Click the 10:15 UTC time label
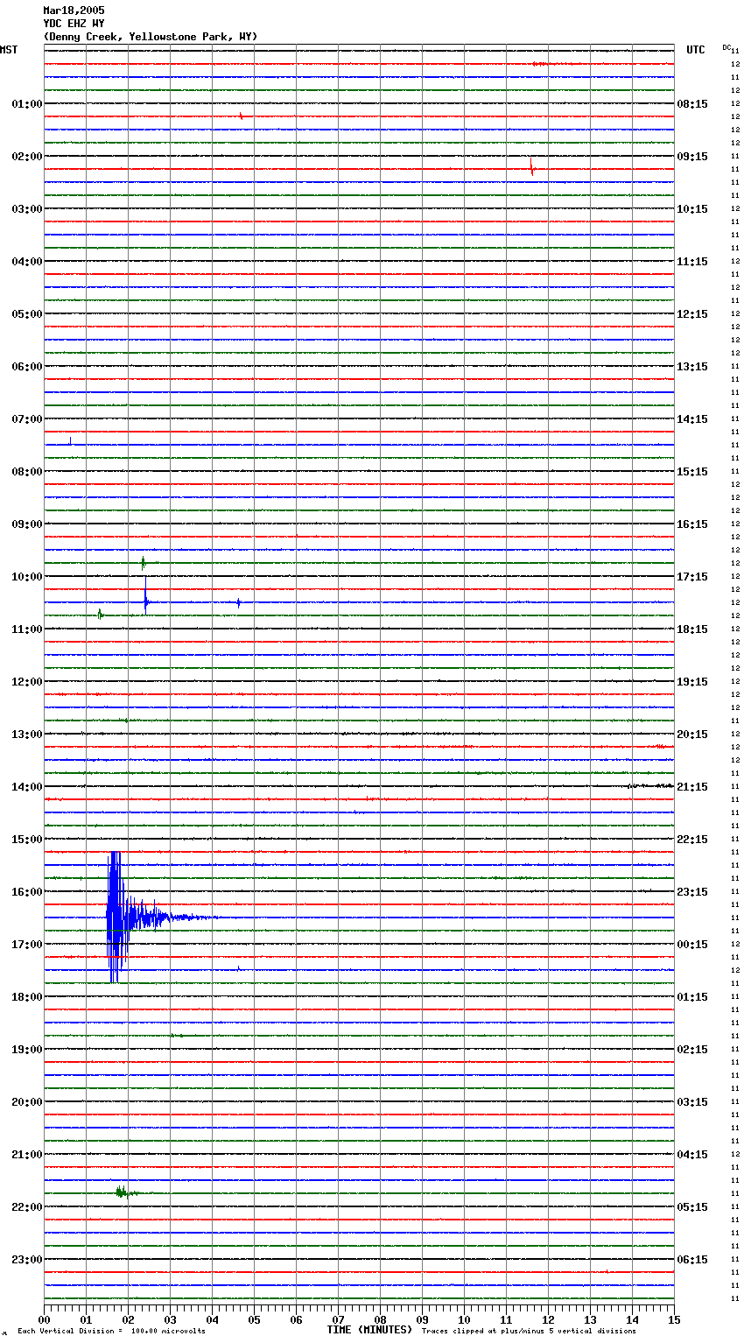744x1343 pixels. (692, 209)
